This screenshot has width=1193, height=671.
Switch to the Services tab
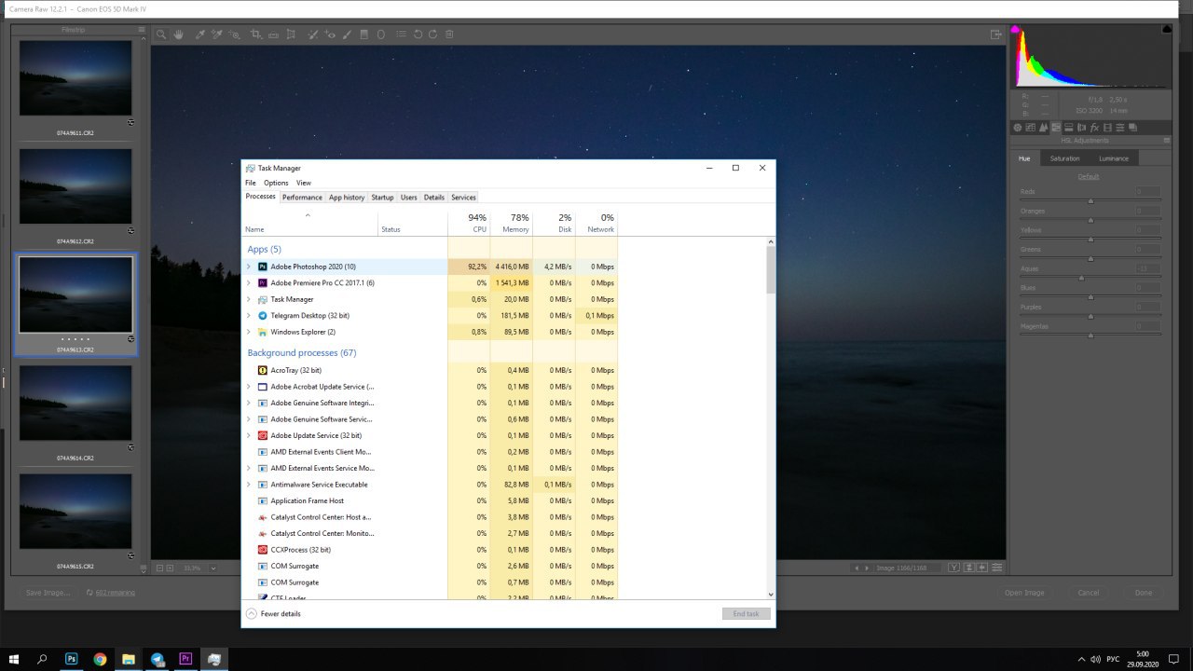click(463, 198)
